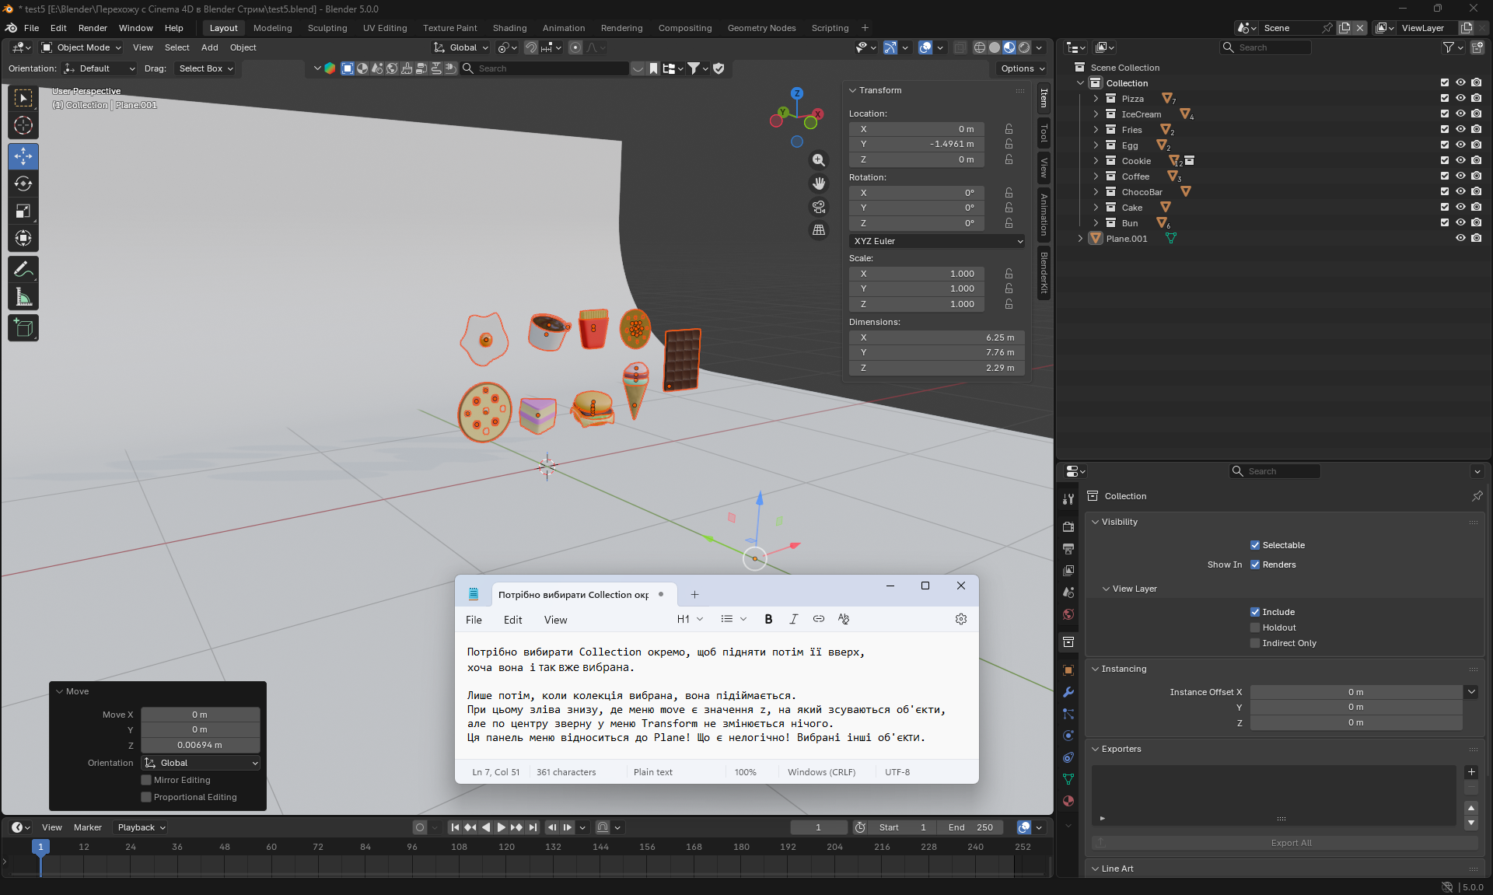
Task: Activate the Annotate pencil tool
Action: click(x=23, y=270)
